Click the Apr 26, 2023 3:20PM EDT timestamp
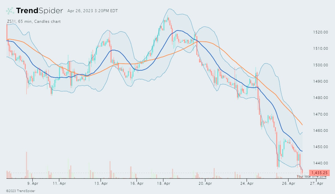This screenshot has width=335, height=194. click(93, 11)
